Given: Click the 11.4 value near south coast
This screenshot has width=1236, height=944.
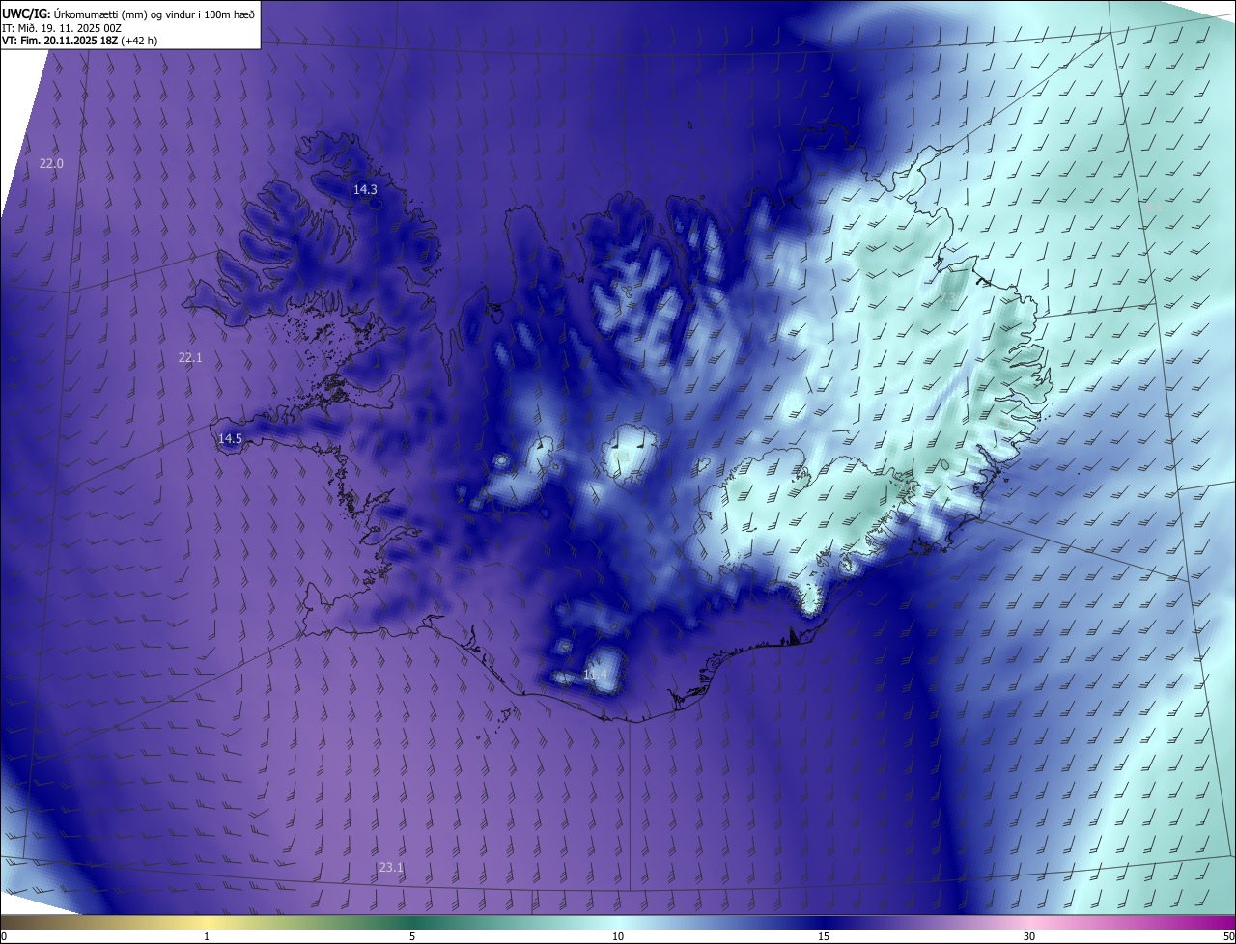Looking at the screenshot, I should coord(596,675).
